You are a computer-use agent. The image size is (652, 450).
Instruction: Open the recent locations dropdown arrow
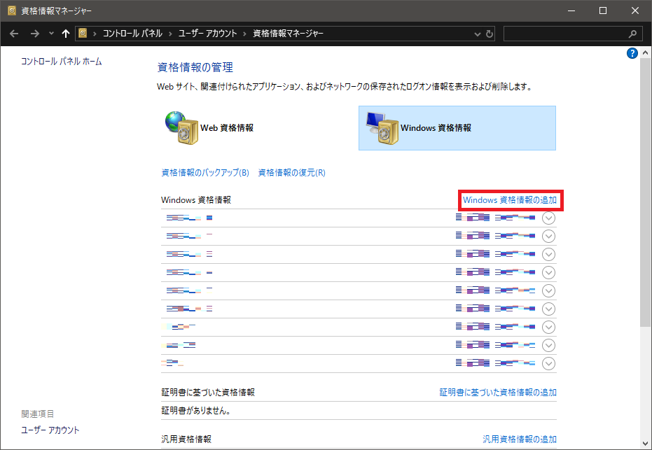[51, 34]
